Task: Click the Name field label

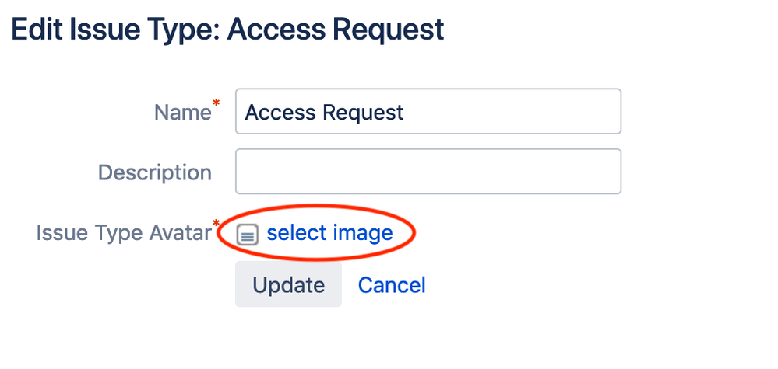Action: (183, 113)
